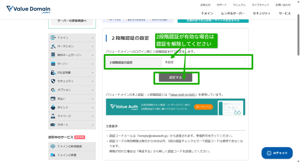Click the 詳しくはこちら orange banner button

click(203, 107)
